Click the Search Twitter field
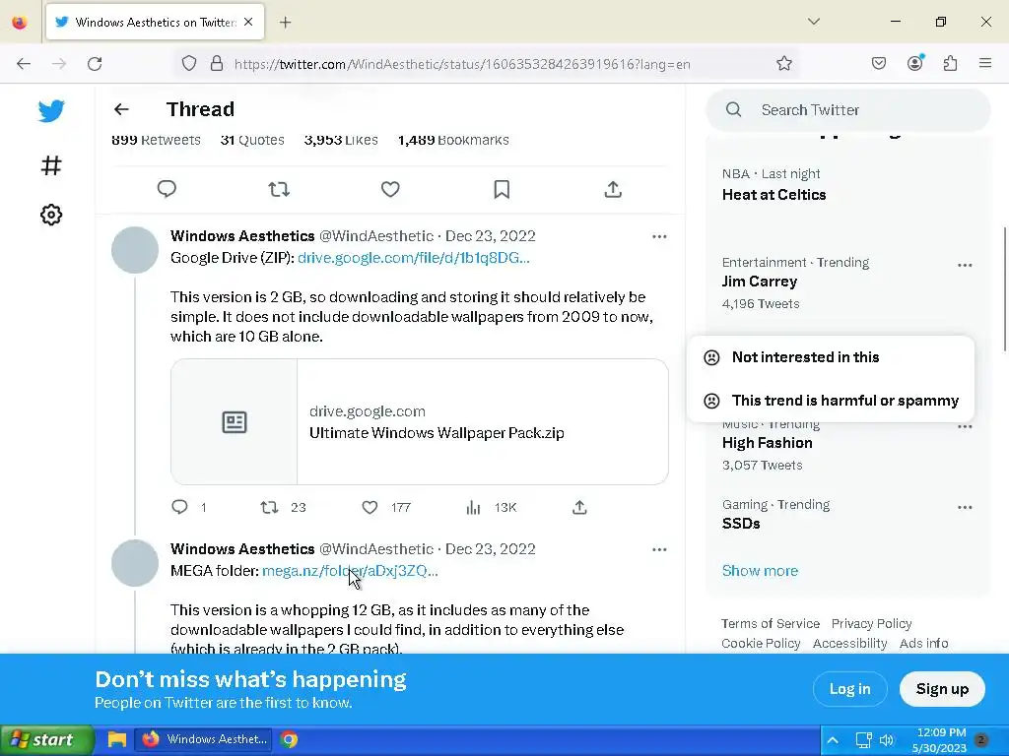The height and width of the screenshot is (756, 1009). [848, 110]
